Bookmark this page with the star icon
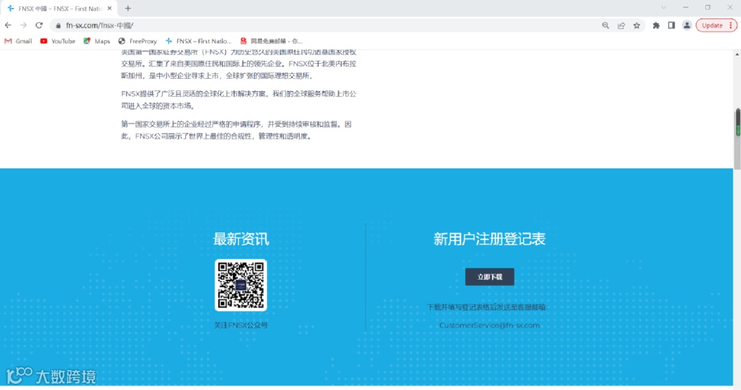Viewport: 741px width, 390px height. tap(637, 25)
